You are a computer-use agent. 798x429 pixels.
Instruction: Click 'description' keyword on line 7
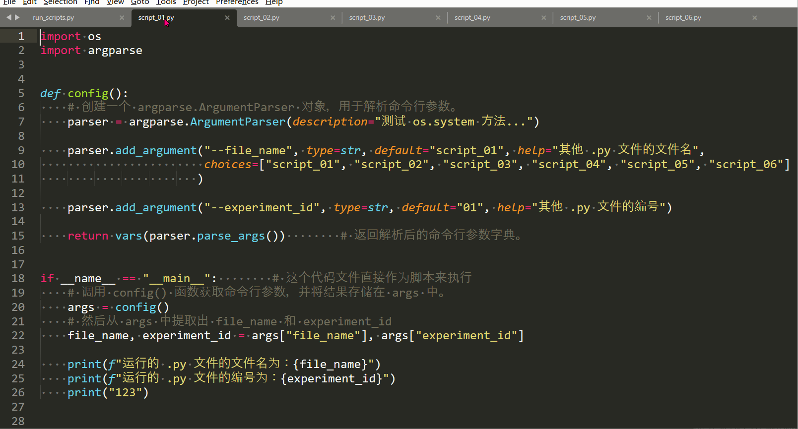click(330, 122)
